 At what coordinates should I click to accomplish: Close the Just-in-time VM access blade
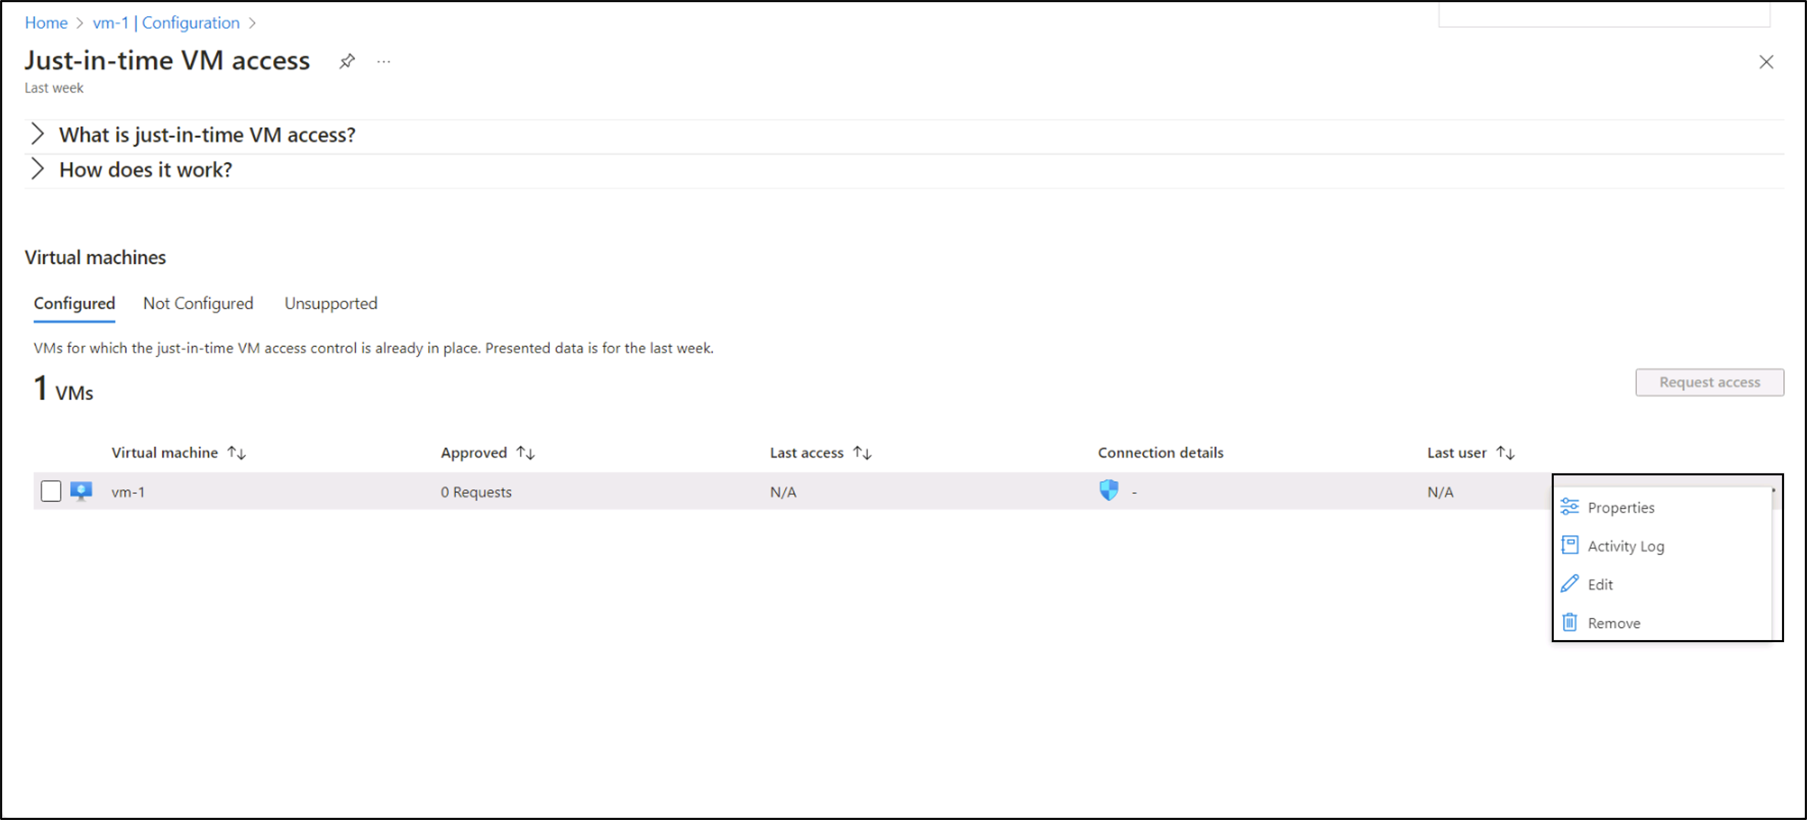tap(1766, 62)
